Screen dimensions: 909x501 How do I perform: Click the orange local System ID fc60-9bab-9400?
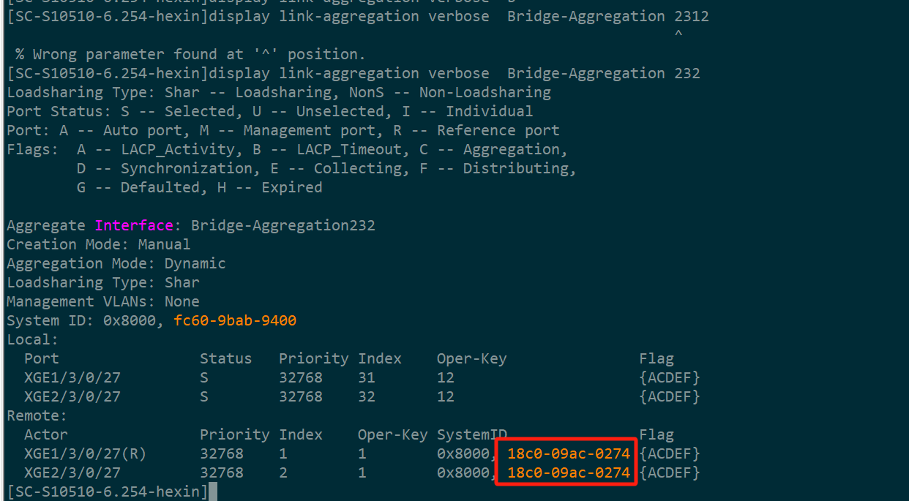[x=235, y=320]
